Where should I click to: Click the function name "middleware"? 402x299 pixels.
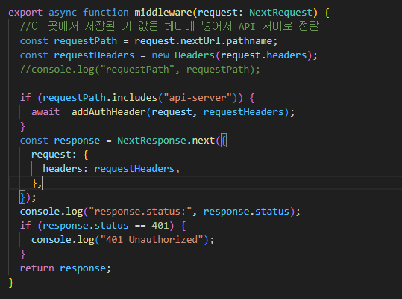click(163, 12)
